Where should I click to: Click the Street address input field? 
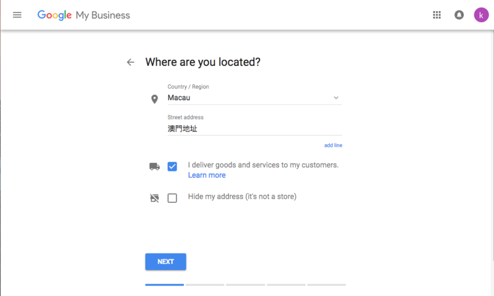254,129
